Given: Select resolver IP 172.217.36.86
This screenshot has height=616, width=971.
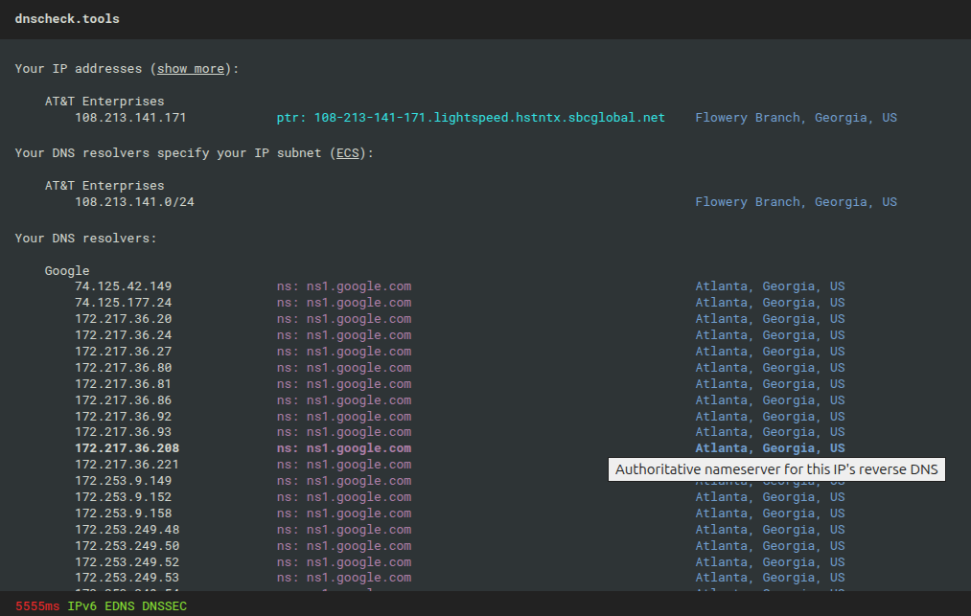Looking at the screenshot, I should pyautogui.click(x=124, y=399).
